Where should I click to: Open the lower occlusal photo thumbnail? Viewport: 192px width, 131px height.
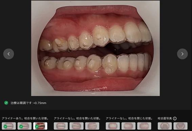(180, 126)
